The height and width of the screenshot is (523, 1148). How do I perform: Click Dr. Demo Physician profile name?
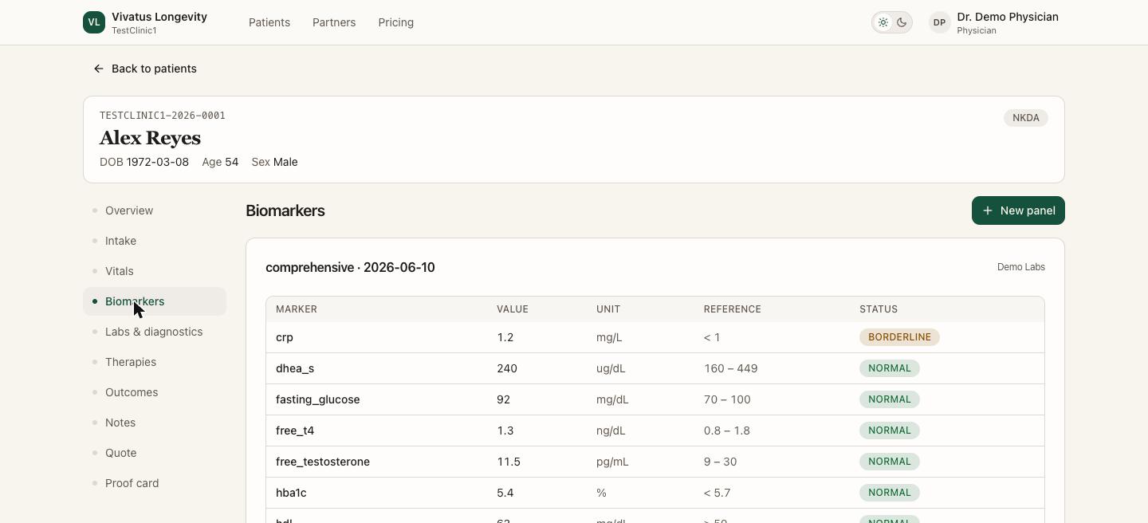(x=1008, y=17)
